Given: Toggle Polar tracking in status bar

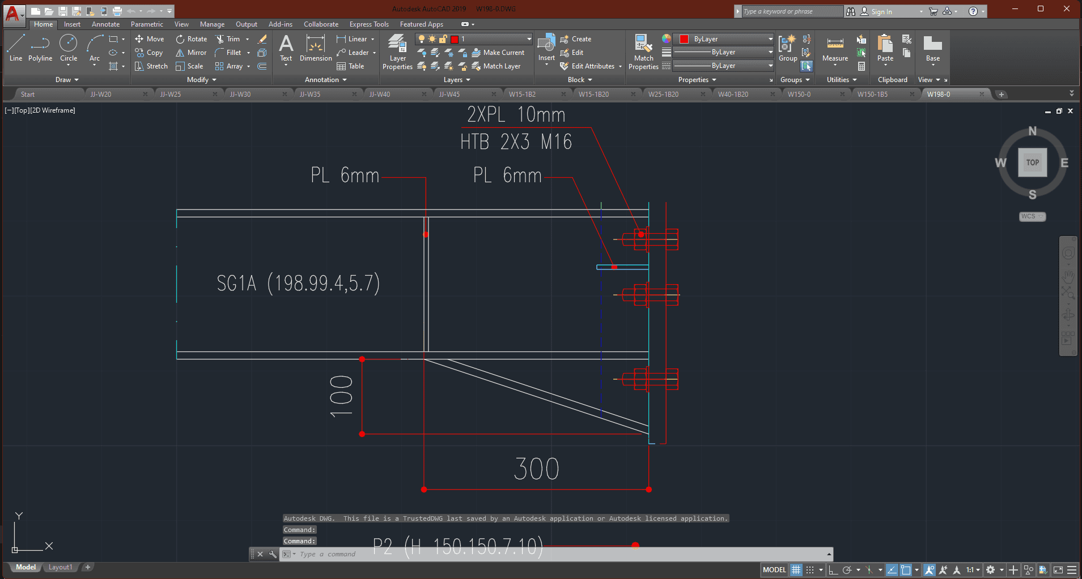Looking at the screenshot, I should click(x=847, y=570).
